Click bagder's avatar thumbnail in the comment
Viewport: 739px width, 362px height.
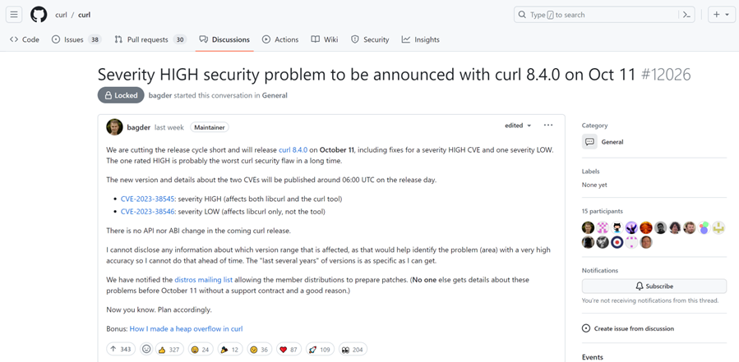[114, 127]
